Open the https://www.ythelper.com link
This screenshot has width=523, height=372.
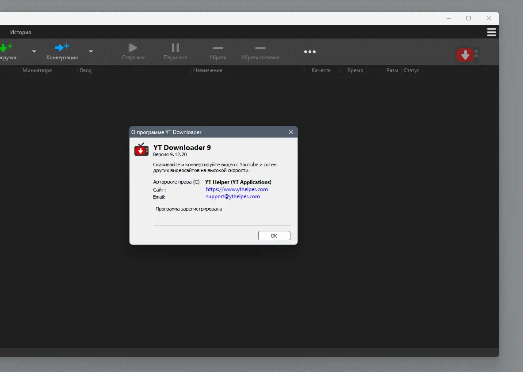[x=237, y=189]
